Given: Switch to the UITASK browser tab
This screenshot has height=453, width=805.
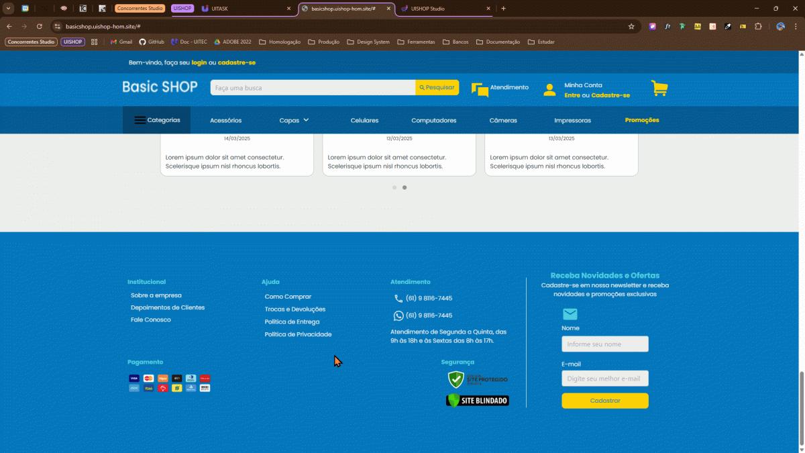Looking at the screenshot, I should [x=241, y=9].
